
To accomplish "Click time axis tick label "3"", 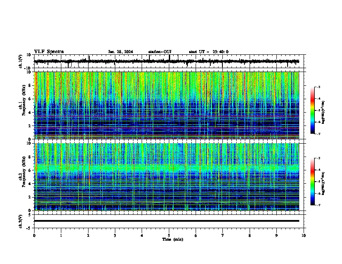I will pyautogui.click(x=115, y=235).
